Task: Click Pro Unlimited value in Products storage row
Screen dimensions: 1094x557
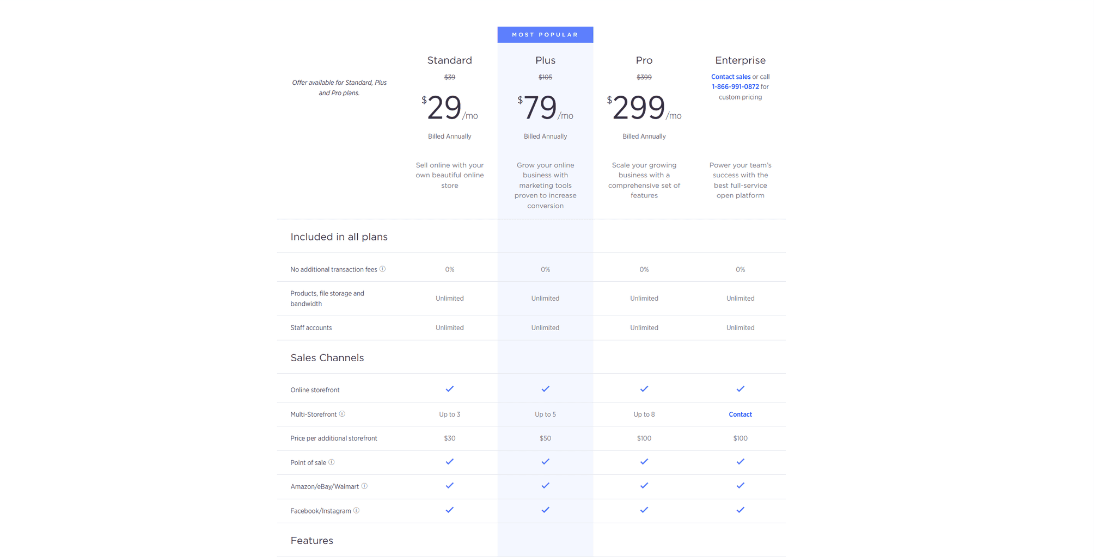Action: (x=644, y=299)
